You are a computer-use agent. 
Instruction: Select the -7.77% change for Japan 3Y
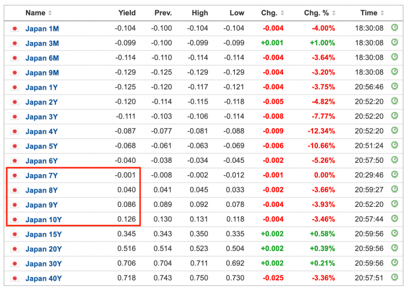[323, 116]
